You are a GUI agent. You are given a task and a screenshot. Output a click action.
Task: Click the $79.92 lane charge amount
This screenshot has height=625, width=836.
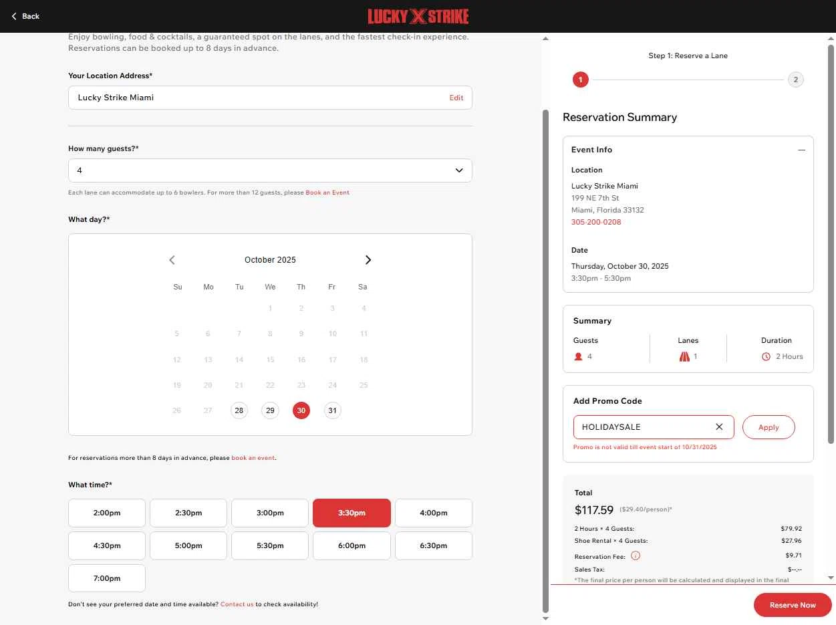[791, 529]
